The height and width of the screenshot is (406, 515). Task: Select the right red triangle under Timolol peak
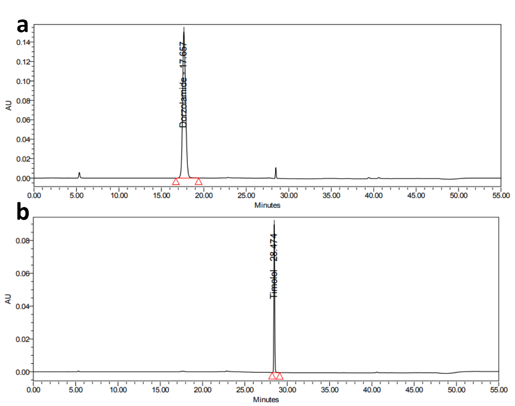click(279, 376)
